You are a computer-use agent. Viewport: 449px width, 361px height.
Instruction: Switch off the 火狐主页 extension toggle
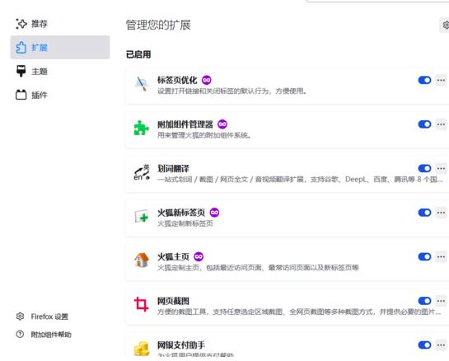pos(424,256)
